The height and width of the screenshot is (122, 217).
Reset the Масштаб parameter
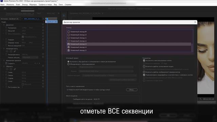[x=43, y=31]
